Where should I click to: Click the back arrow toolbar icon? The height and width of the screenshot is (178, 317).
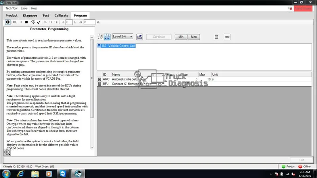pyautogui.click(x=14, y=22)
